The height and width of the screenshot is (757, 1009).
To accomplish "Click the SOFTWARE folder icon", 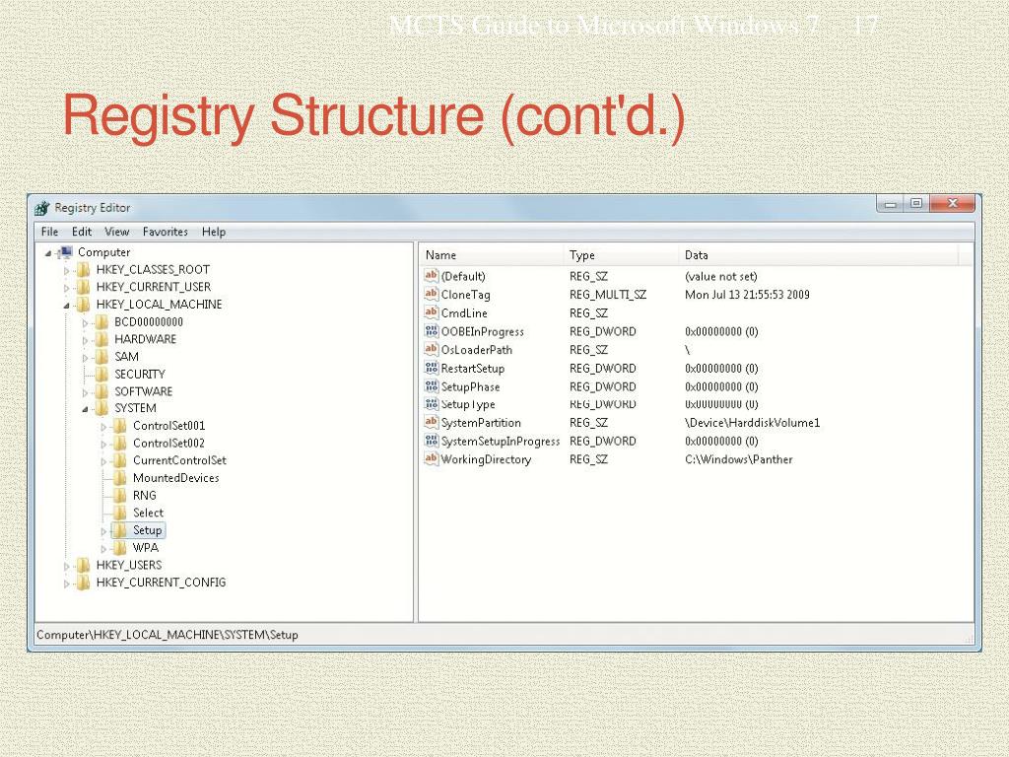I will 101,391.
